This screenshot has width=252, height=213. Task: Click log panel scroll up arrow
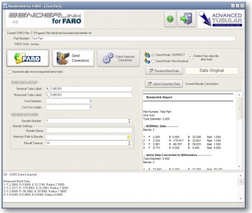(241, 176)
